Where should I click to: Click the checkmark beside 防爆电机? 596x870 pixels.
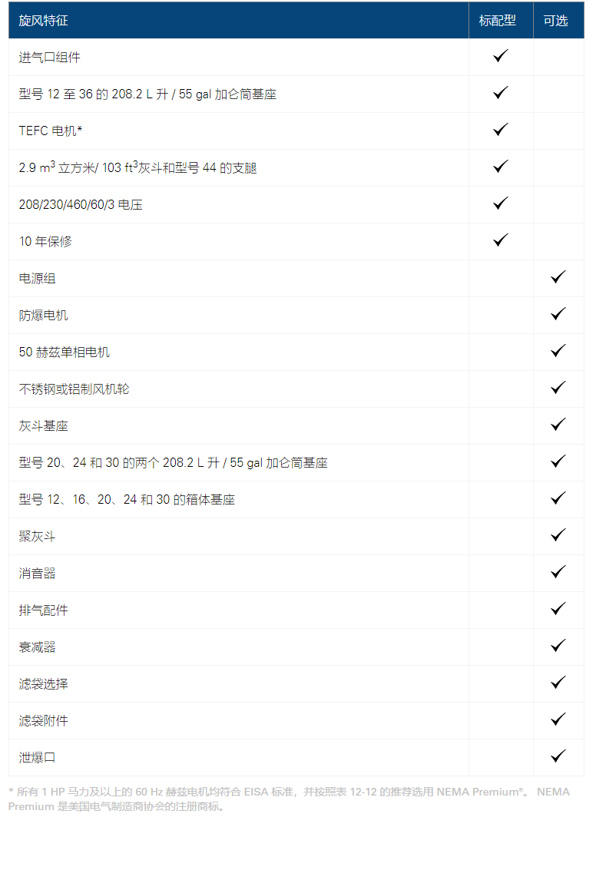click(x=558, y=314)
